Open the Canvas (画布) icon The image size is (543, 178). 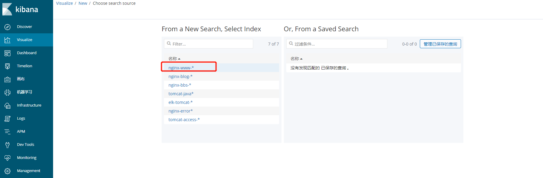[7, 79]
